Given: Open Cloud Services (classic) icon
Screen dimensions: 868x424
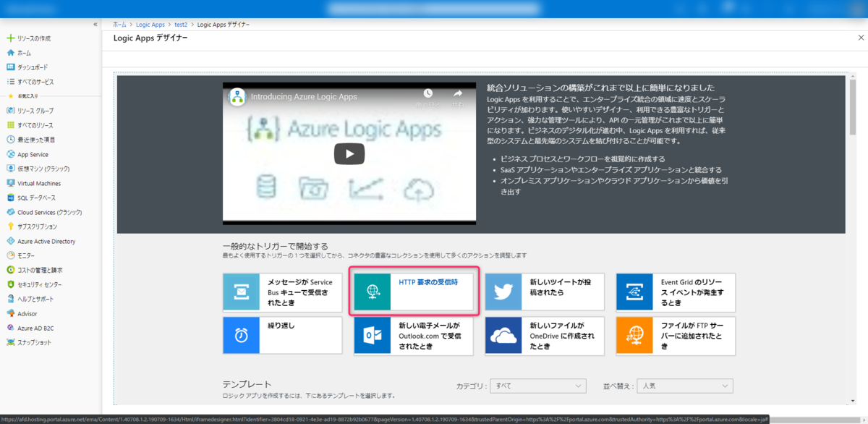Looking at the screenshot, I should pyautogui.click(x=10, y=212).
